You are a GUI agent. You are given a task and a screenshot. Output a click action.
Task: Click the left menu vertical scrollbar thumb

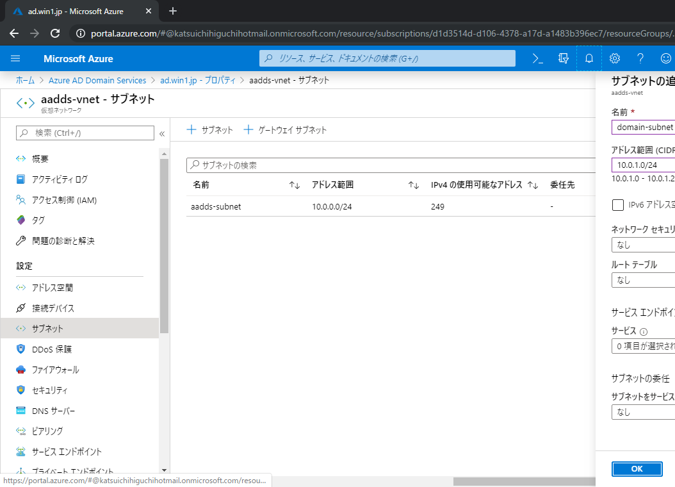164,246
